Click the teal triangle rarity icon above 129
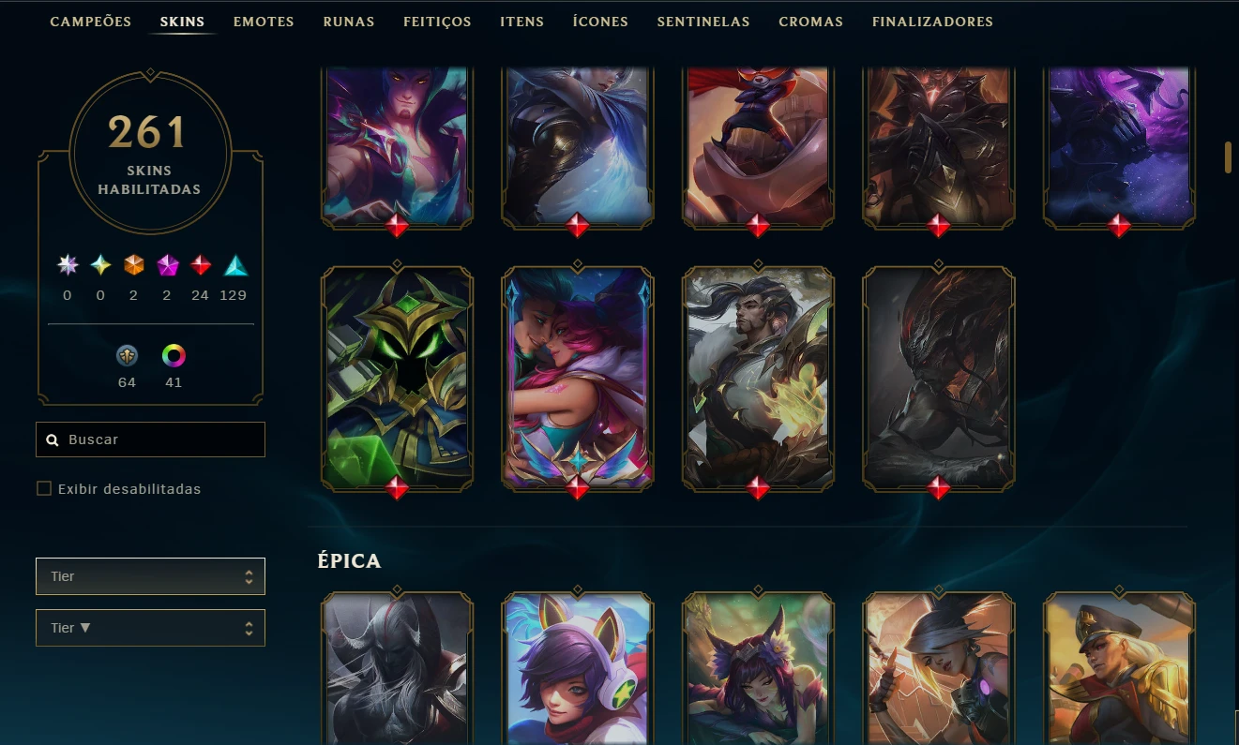 [235, 265]
